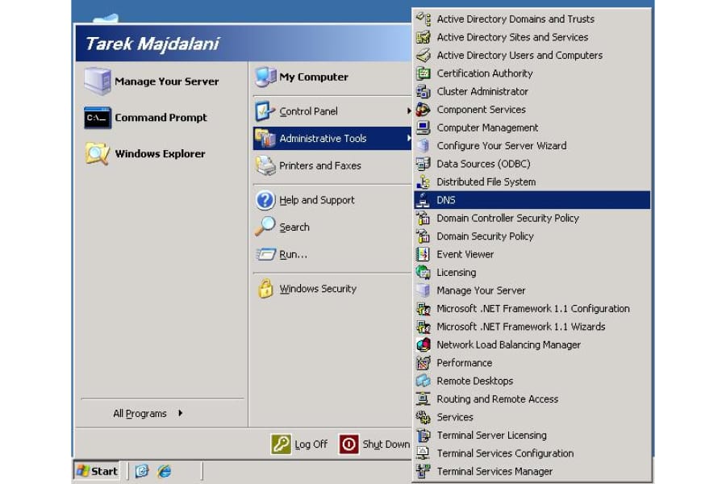Open Search from Start menu
The width and height of the screenshot is (726, 484).
[x=332, y=227]
